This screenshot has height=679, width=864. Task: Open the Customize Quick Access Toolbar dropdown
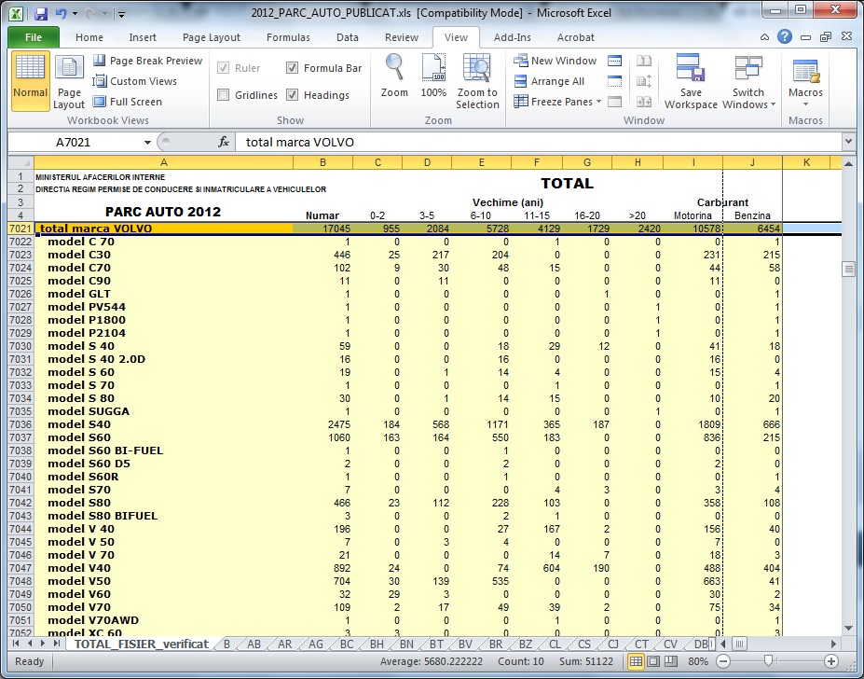coord(122,14)
